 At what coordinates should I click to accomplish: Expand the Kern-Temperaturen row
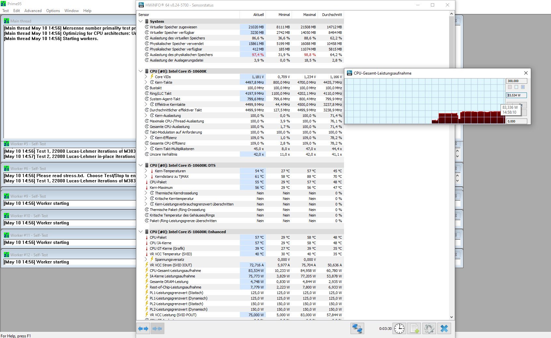pyautogui.click(x=146, y=171)
